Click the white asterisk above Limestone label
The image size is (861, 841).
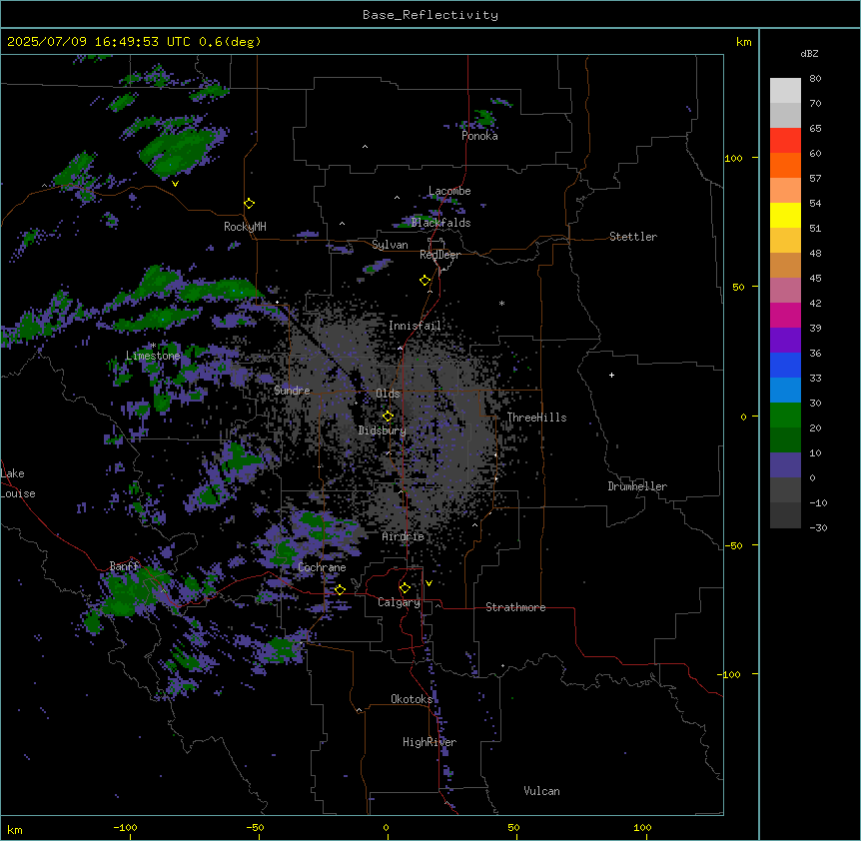point(154,345)
